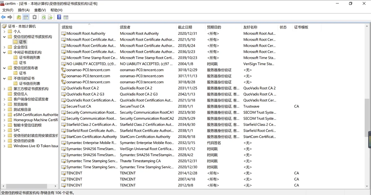The image size is (371, 195).
Task: Click the 代码签名 purpose cell
Action: (214, 143)
